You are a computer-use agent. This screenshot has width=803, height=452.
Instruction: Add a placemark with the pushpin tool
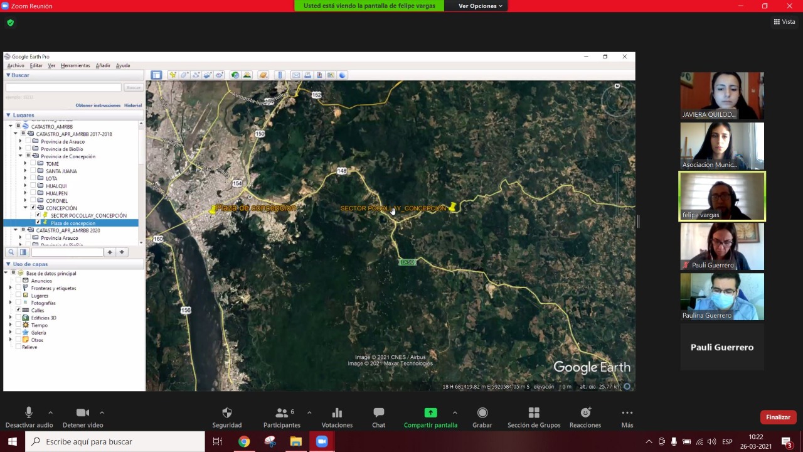[x=173, y=75]
